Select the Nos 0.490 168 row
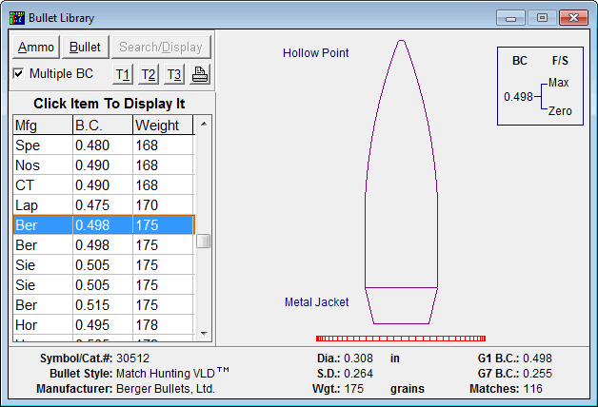The image size is (598, 407). (x=104, y=165)
